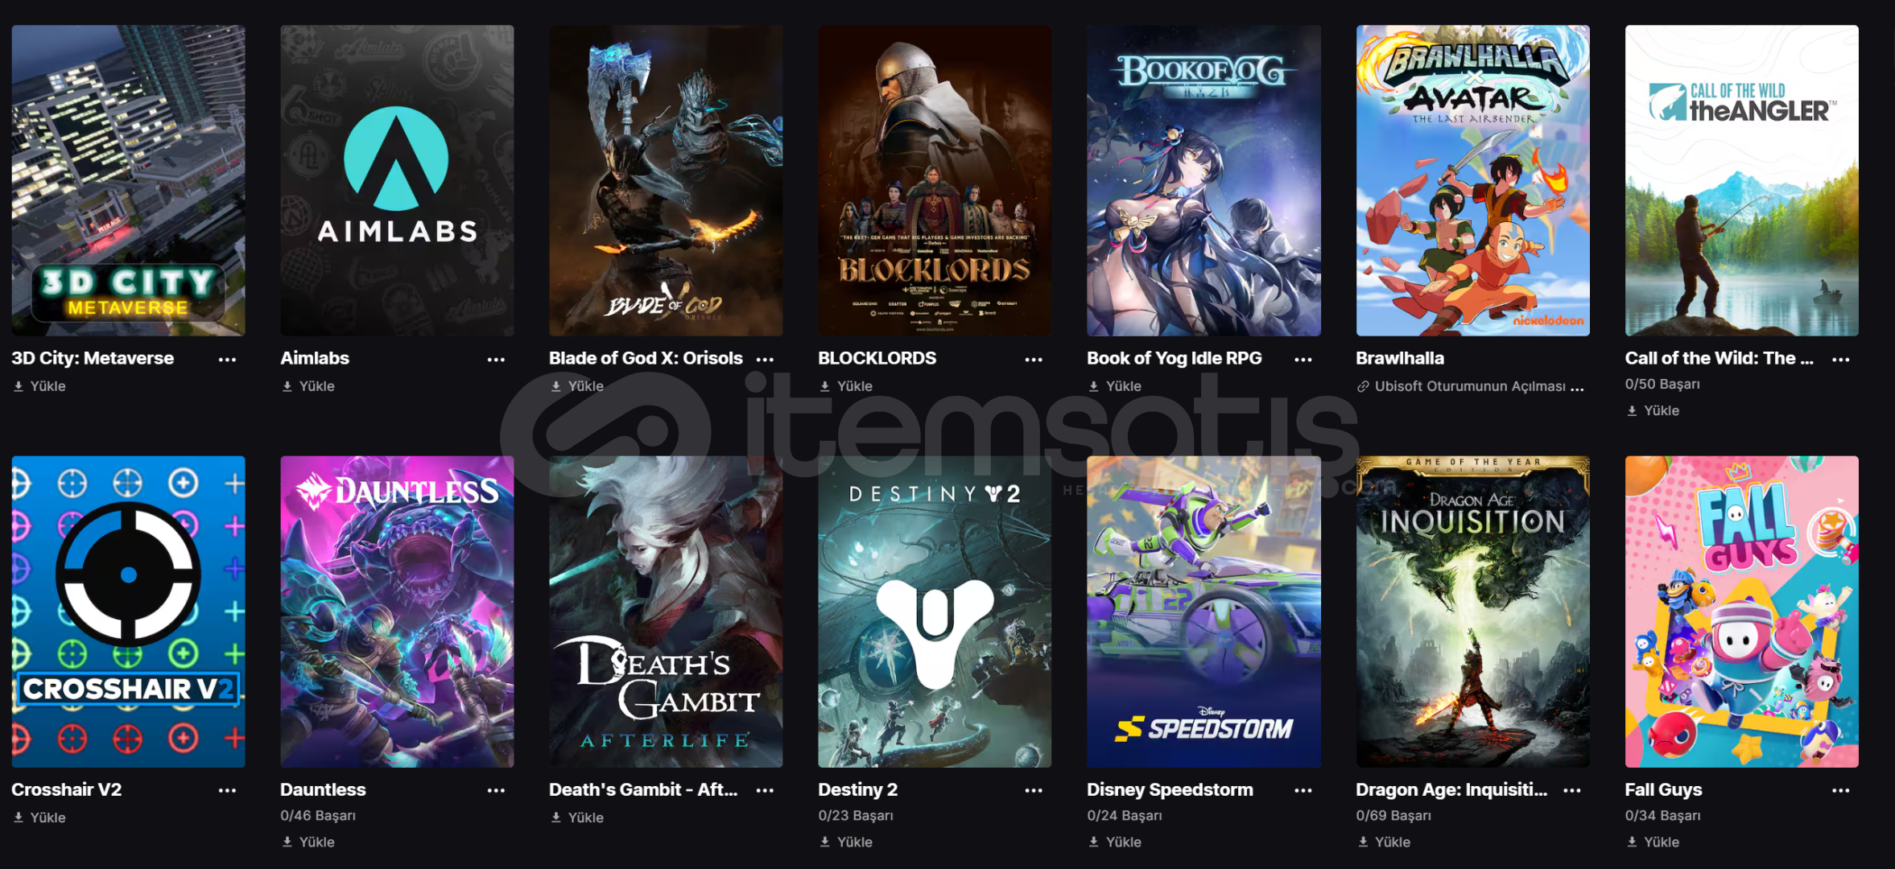This screenshot has width=1895, height=869.
Task: Select the Fall Guys cover image
Action: 1741,612
